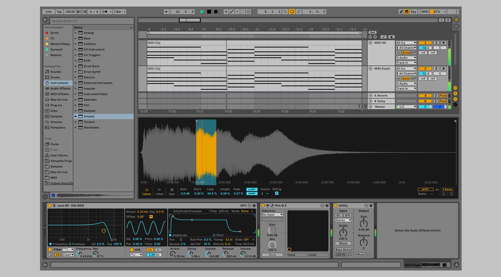Enable the LFO toggle in Simpler

click(132, 250)
